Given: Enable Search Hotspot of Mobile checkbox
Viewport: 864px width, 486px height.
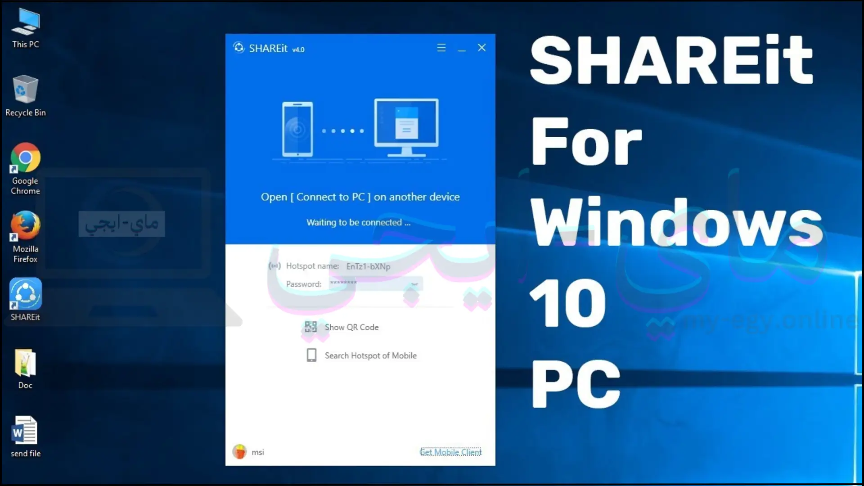Looking at the screenshot, I should click(x=311, y=355).
